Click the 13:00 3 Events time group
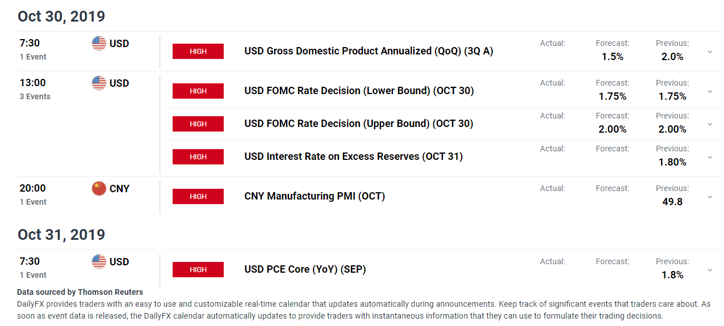The width and height of the screenshot is (724, 326). 35,89
